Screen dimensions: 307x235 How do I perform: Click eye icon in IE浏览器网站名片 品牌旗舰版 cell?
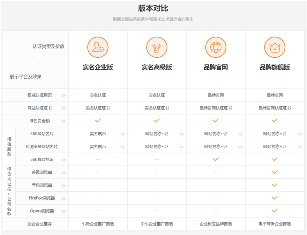click(300, 147)
